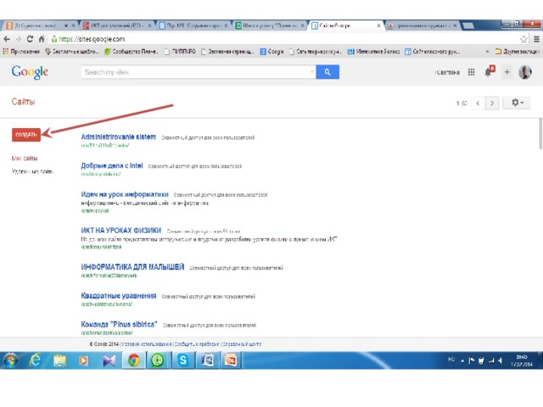Open the Другие закладки folder
This screenshot has height=407, width=543.
pyautogui.click(x=518, y=51)
